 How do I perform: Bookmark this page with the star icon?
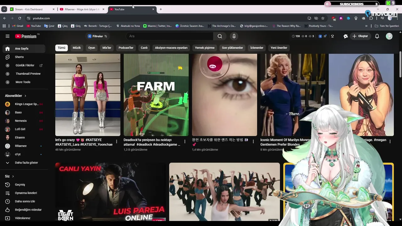pos(323,18)
